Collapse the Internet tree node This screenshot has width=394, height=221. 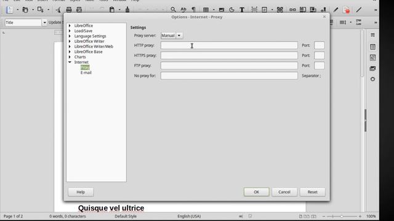tap(70, 62)
